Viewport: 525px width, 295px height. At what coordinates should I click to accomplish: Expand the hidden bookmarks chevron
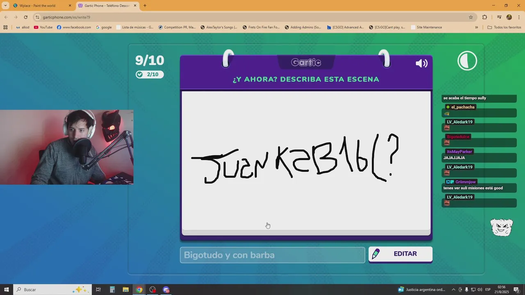pos(476,27)
